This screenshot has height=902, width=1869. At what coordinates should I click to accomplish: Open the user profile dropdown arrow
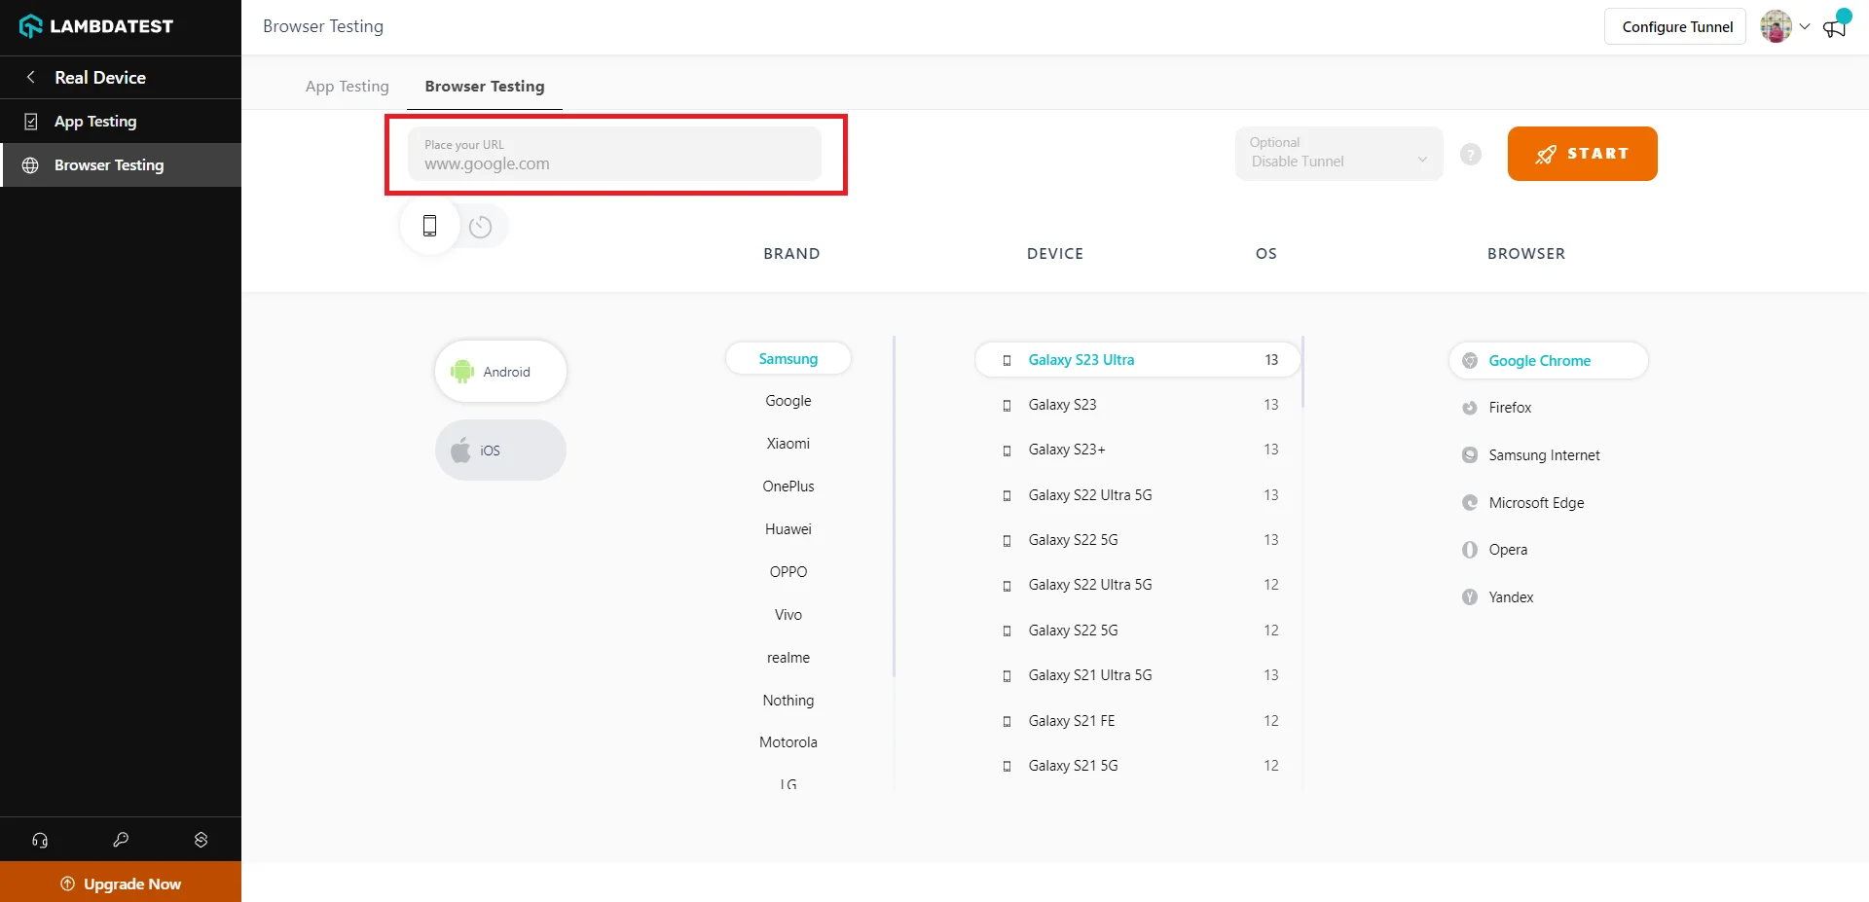tap(1805, 27)
